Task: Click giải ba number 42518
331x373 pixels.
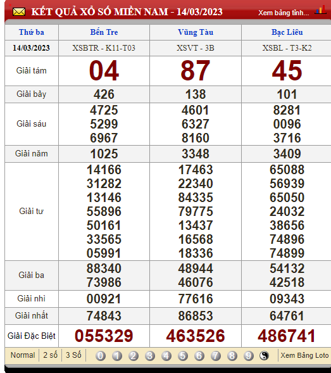Action: click(287, 282)
